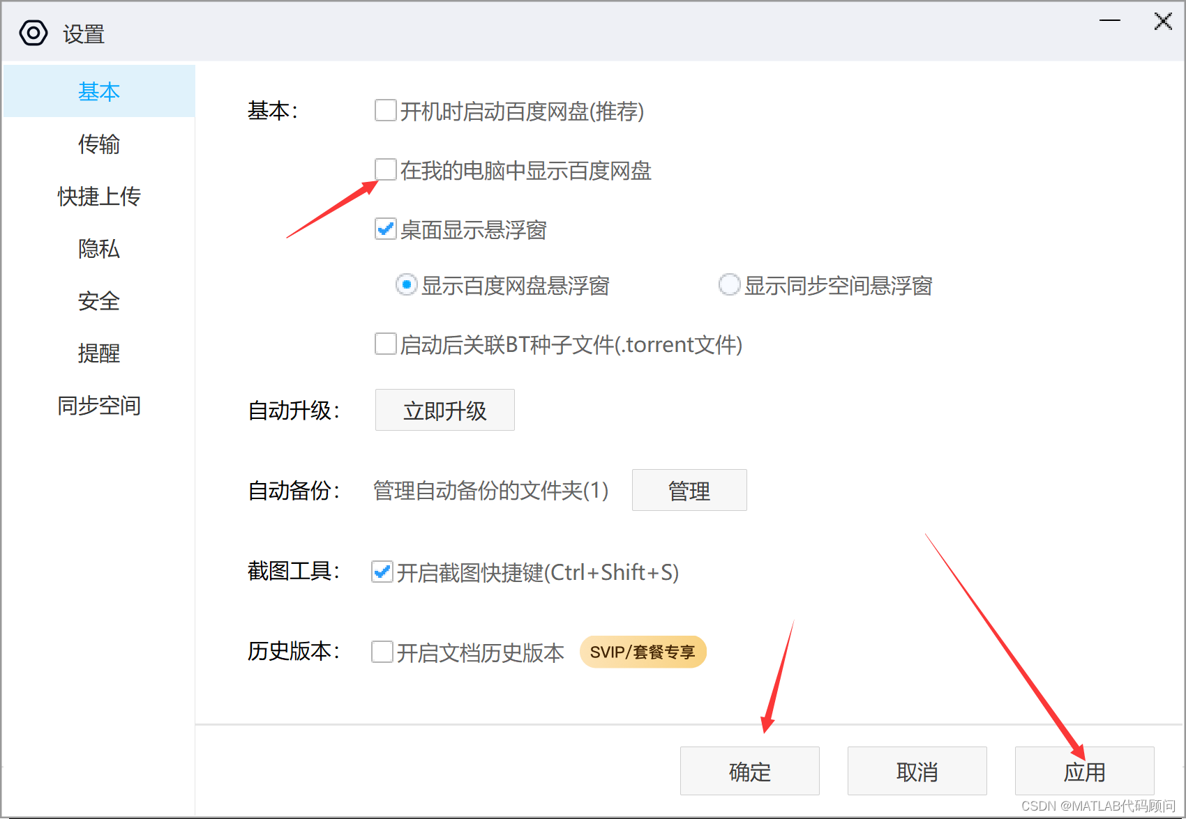The height and width of the screenshot is (819, 1186).
Task: Open the 传输 settings tab
Action: pos(99,144)
